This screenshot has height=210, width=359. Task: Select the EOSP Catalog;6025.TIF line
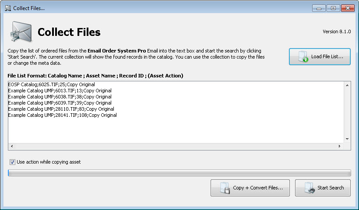(51, 84)
